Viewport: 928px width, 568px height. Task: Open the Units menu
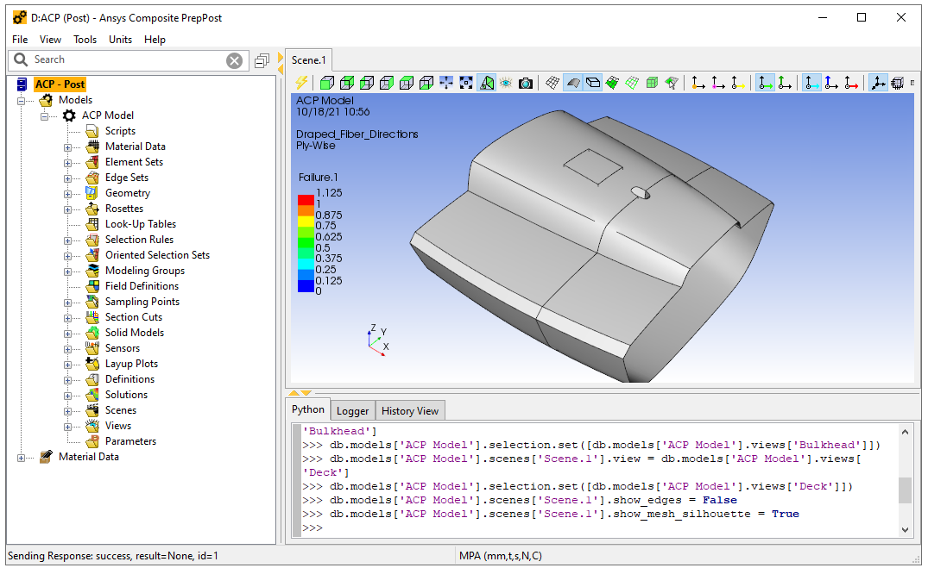point(120,40)
